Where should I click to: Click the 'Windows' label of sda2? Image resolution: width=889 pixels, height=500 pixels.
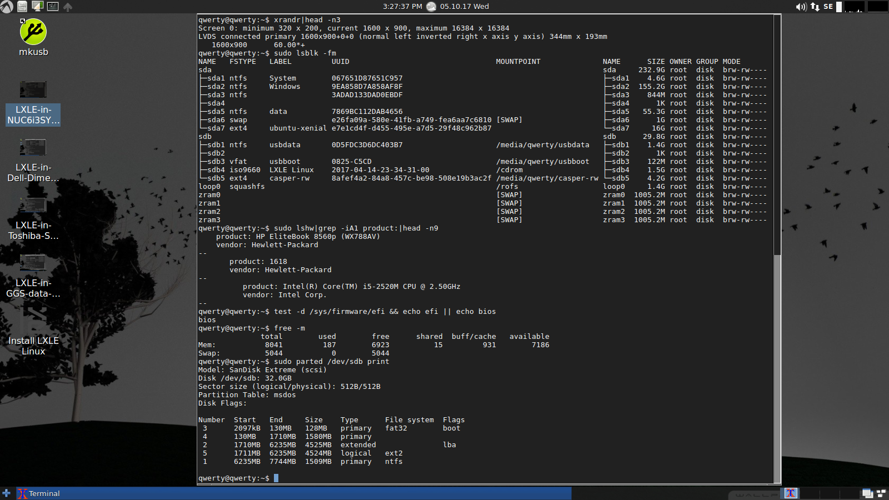coord(285,87)
